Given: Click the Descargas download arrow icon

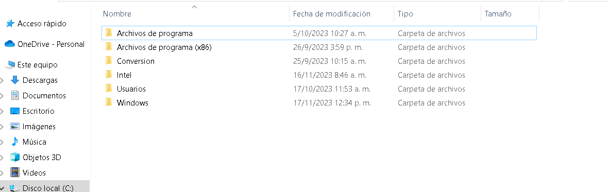Looking at the screenshot, I should [15, 80].
